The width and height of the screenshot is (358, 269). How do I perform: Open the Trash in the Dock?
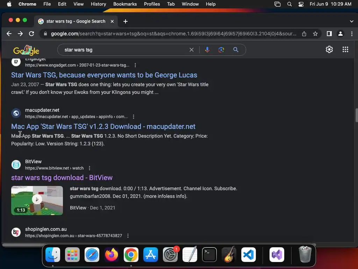(305, 254)
